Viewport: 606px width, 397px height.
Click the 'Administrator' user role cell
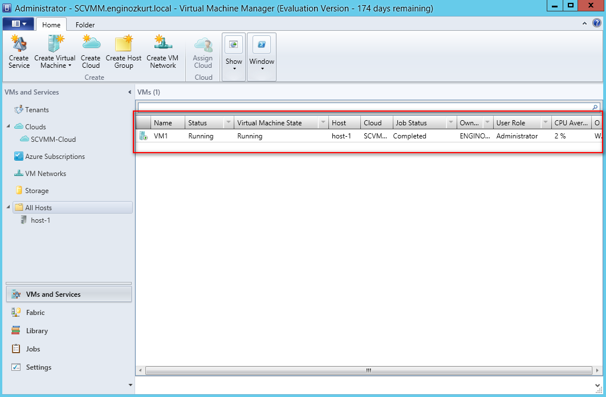[517, 136]
